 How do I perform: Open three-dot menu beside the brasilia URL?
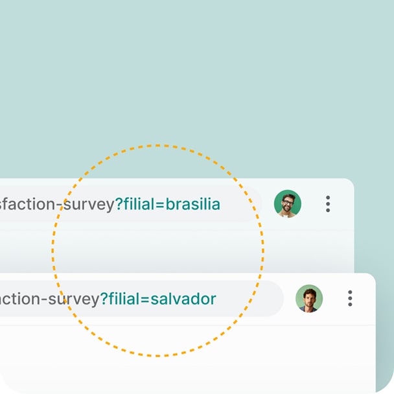pos(328,204)
